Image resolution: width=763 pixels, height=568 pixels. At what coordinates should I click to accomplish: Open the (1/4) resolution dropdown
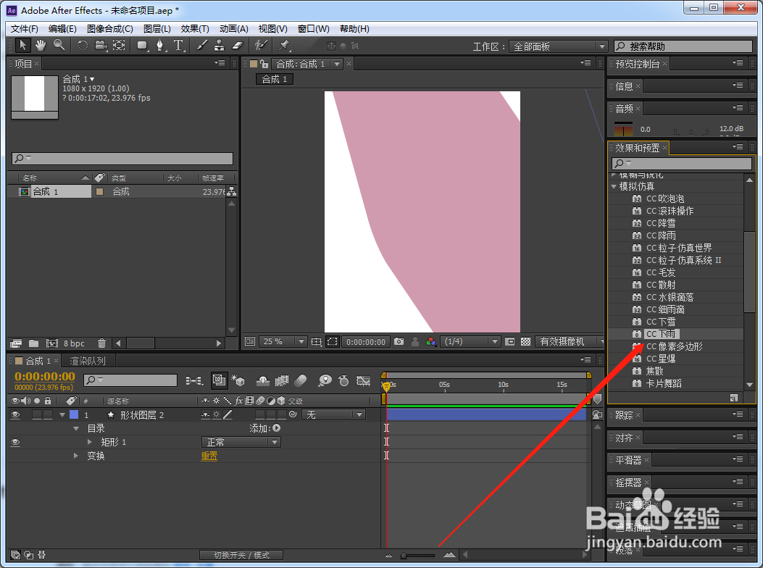coord(470,342)
